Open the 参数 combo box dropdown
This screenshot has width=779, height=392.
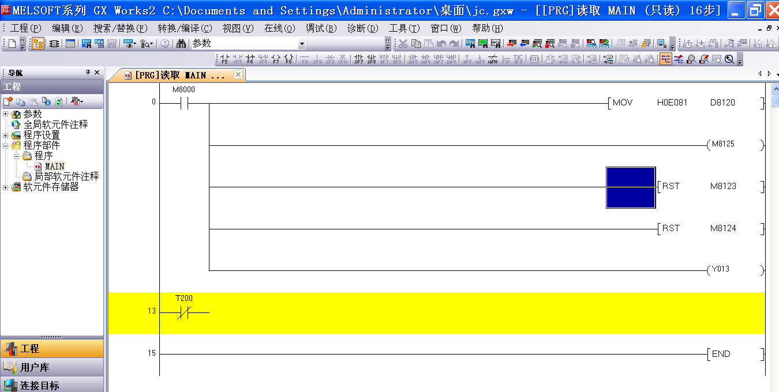[x=301, y=44]
